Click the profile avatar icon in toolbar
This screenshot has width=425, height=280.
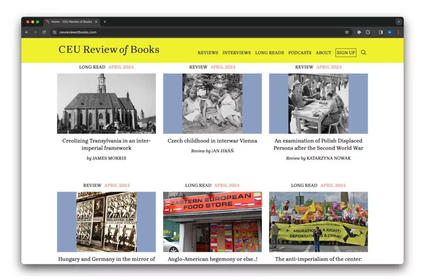coord(390,32)
